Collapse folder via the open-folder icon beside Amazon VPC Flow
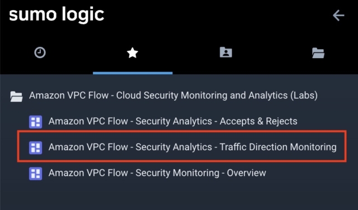 [x=16, y=96]
